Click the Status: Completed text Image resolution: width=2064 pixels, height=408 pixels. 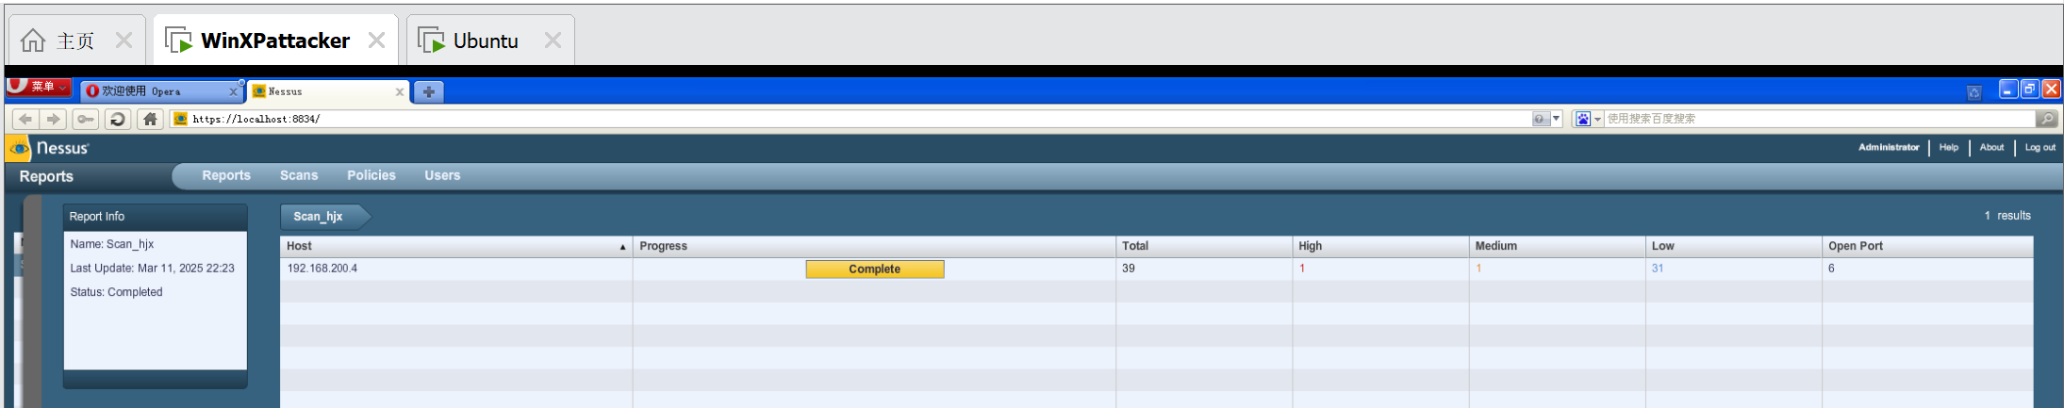(x=116, y=292)
